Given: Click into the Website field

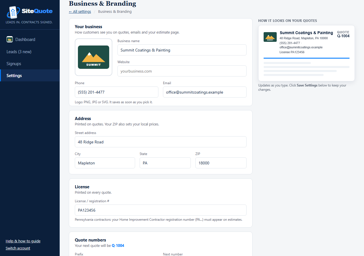Looking at the screenshot, I should [x=182, y=71].
